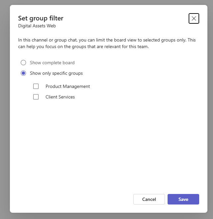Click the 'Digital Assets Web' subtitle
The height and width of the screenshot is (219, 213).
pos(37,26)
